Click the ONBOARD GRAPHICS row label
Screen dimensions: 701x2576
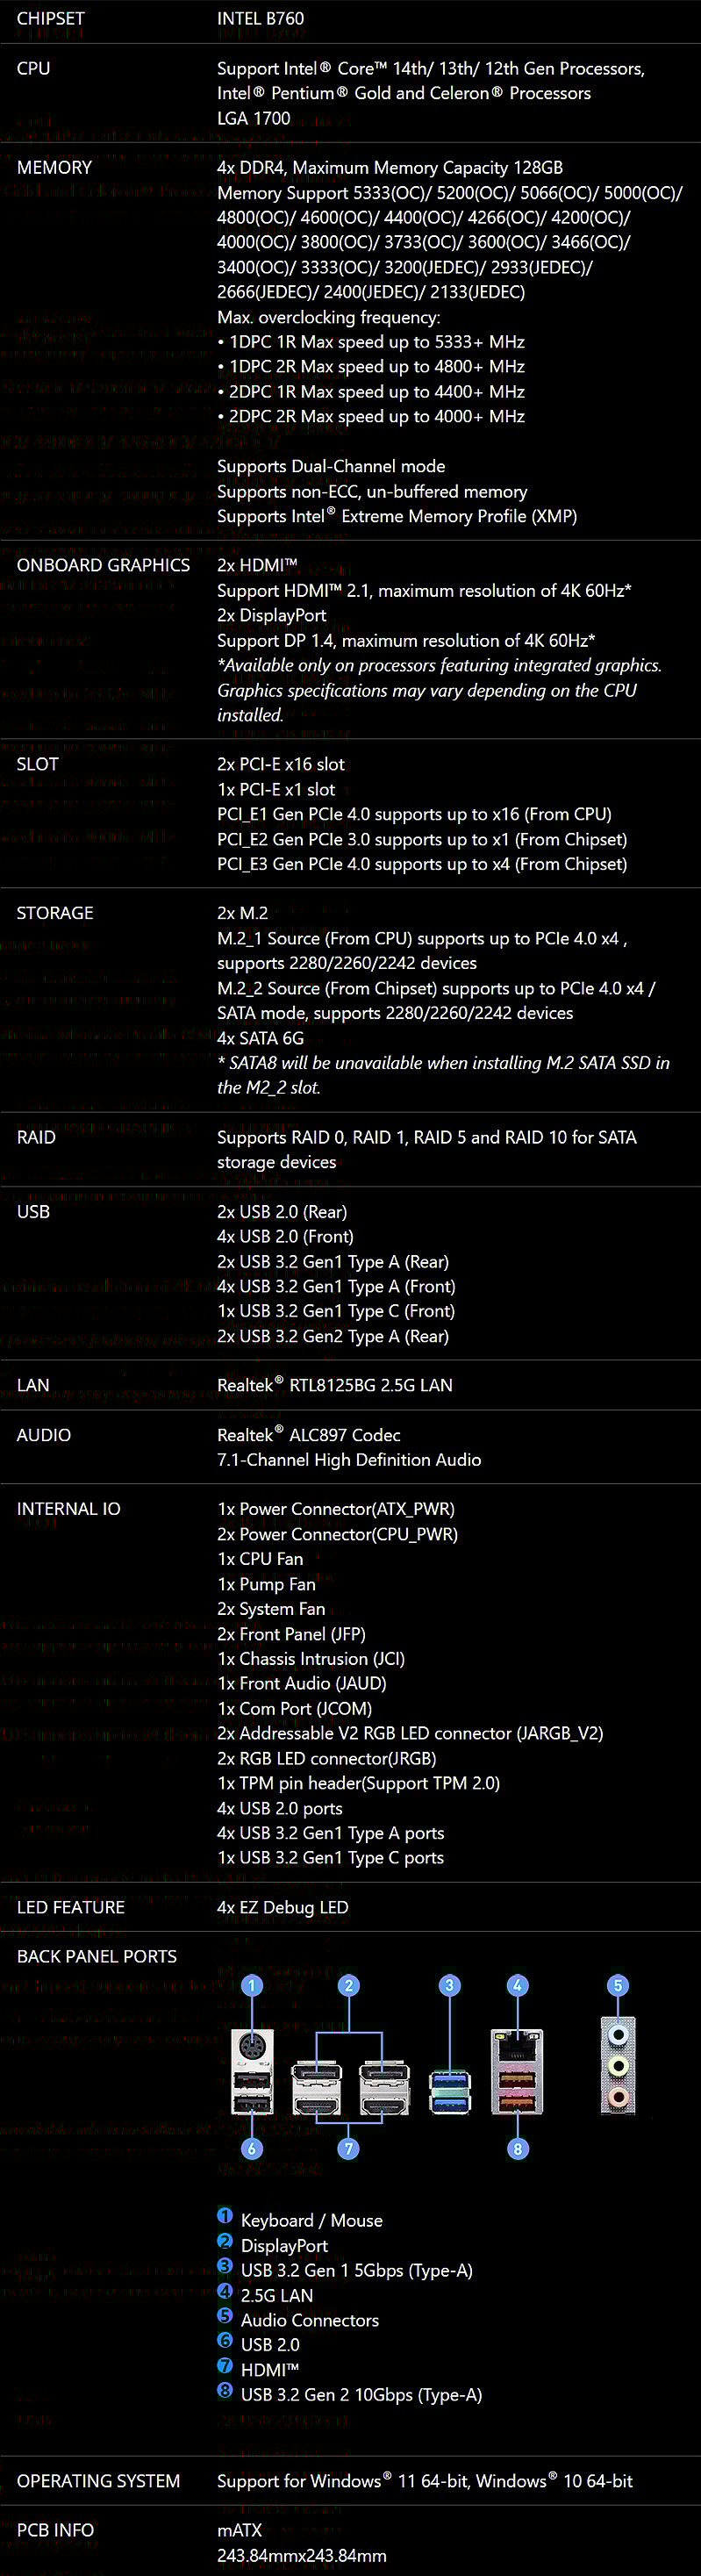coord(103,565)
